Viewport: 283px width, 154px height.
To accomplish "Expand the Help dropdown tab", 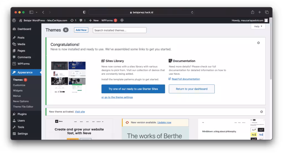I will (258, 26).
